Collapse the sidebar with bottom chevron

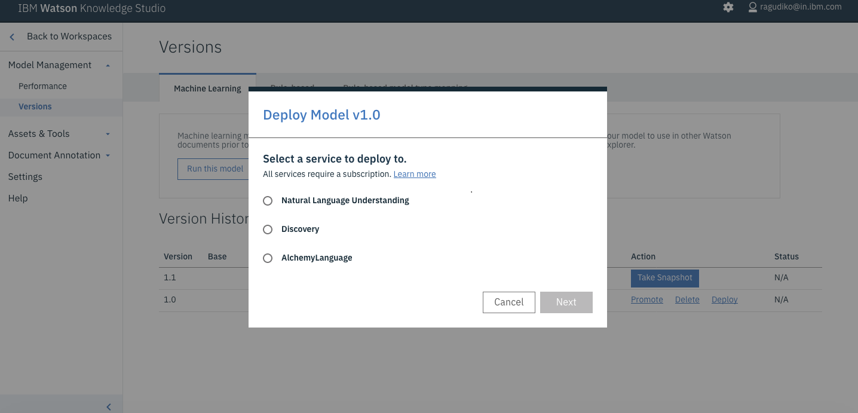pyautogui.click(x=109, y=407)
